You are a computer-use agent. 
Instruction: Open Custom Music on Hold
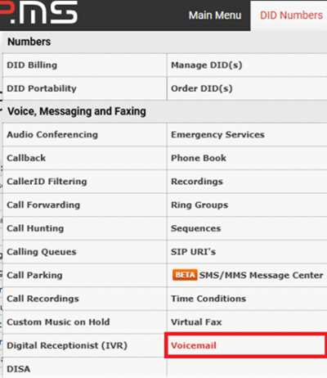(x=58, y=322)
